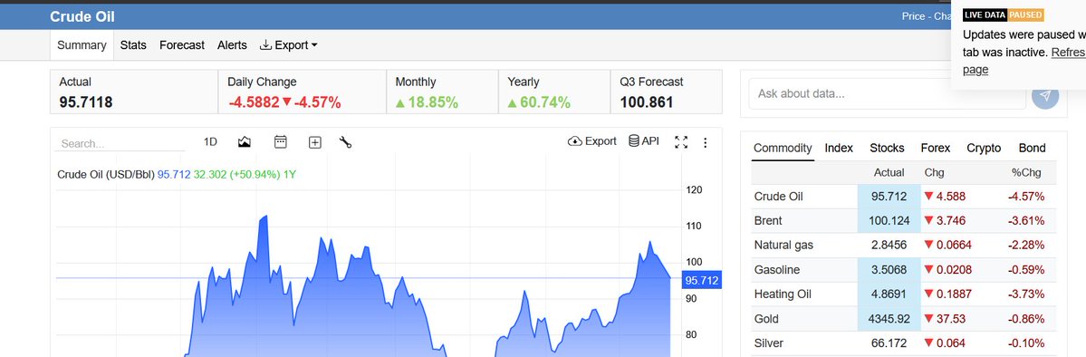Click Gasoline actual value 3.5068
The image size is (1086, 357).
[889, 270]
